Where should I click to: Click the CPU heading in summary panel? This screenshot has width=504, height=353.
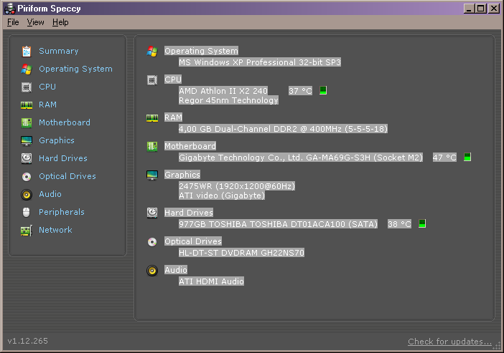tap(173, 79)
